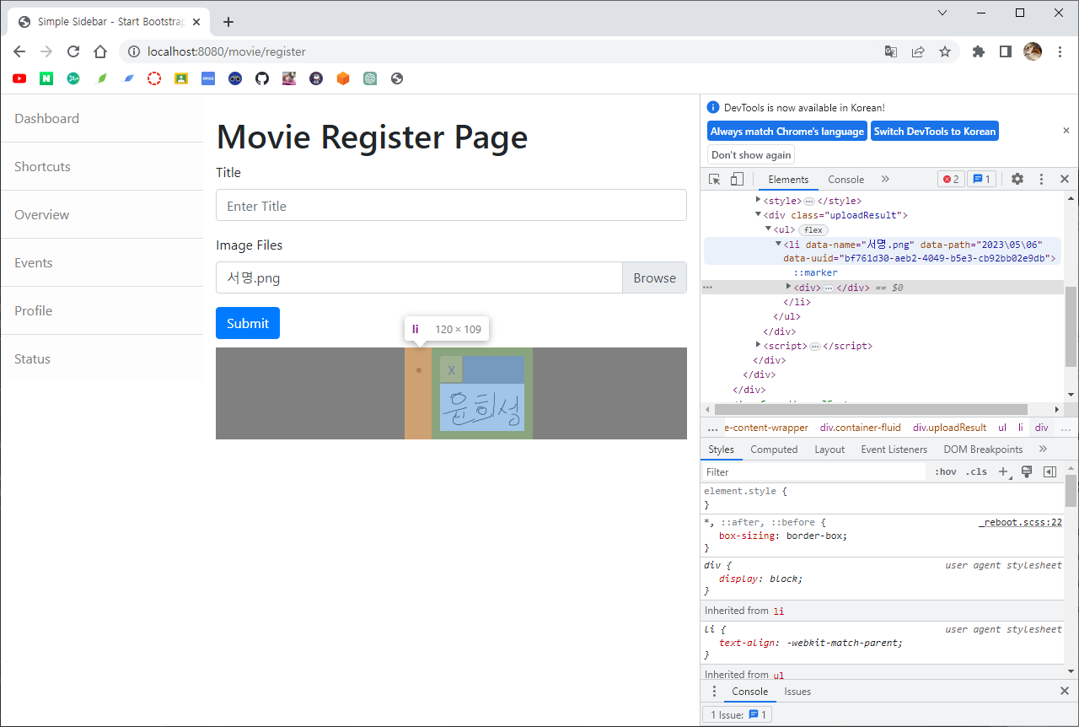Open the YouTube bookmark
The height and width of the screenshot is (727, 1079).
19,78
